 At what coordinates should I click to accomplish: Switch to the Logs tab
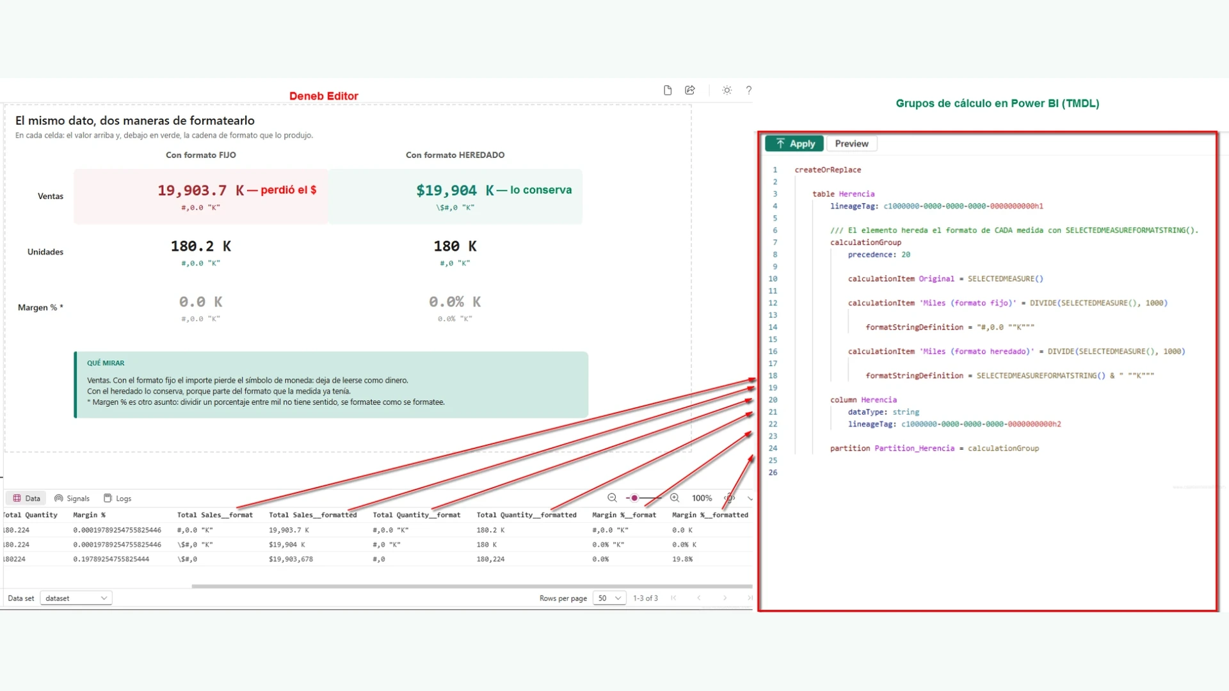(x=118, y=498)
